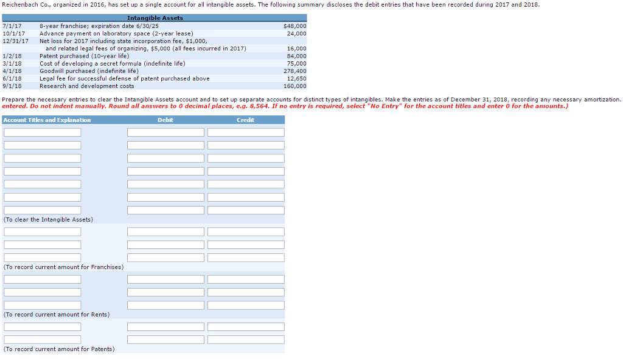Click the '278,400' amount

pyautogui.click(x=295, y=71)
